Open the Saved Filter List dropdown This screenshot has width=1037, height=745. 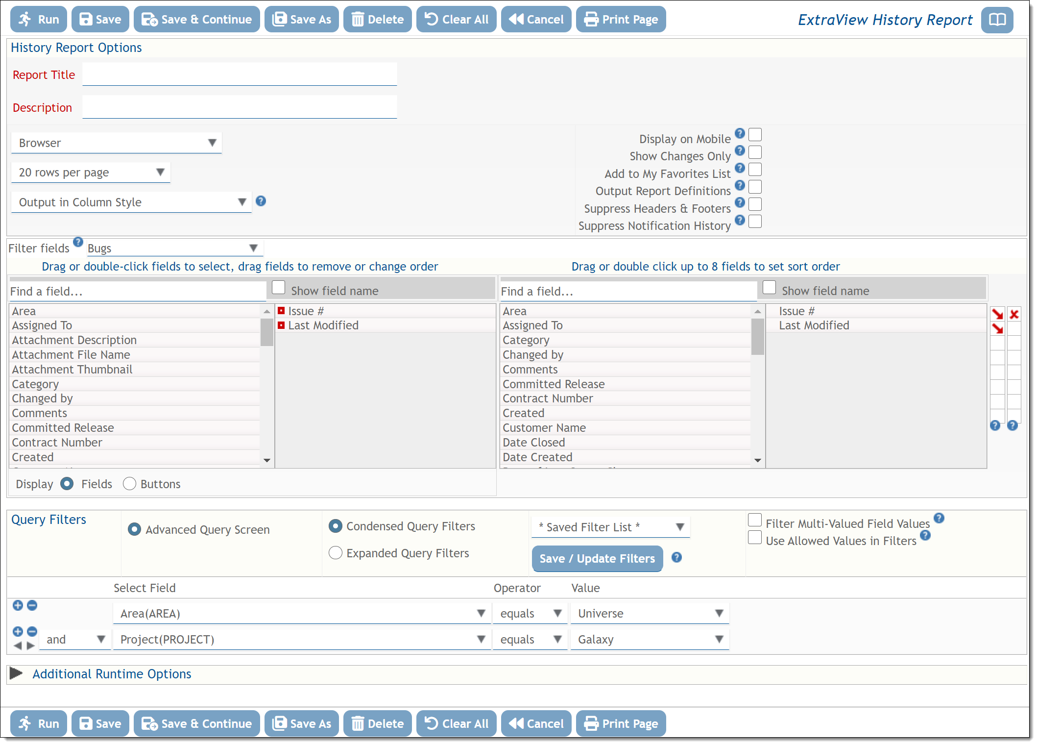tap(611, 527)
